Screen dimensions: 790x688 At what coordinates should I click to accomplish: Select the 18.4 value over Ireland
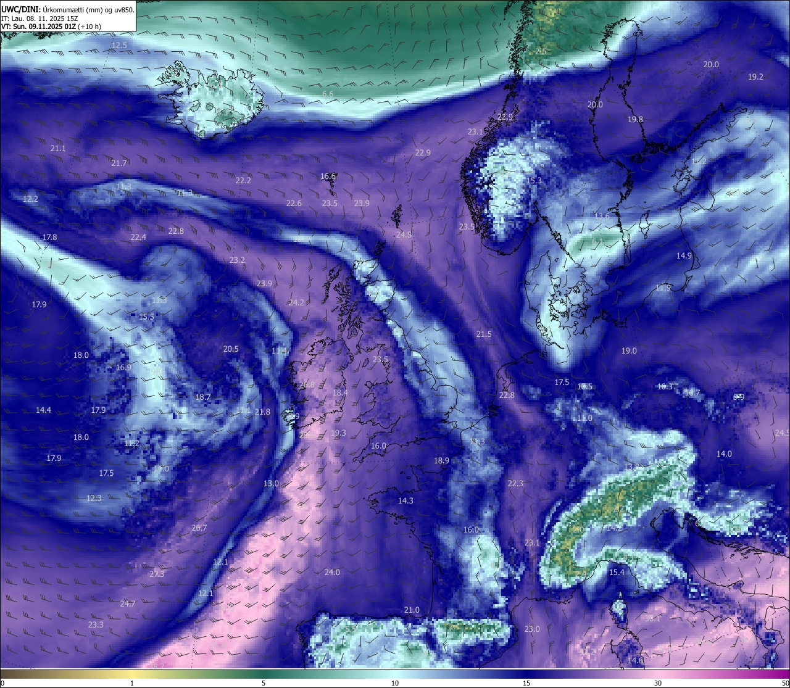pos(340,392)
